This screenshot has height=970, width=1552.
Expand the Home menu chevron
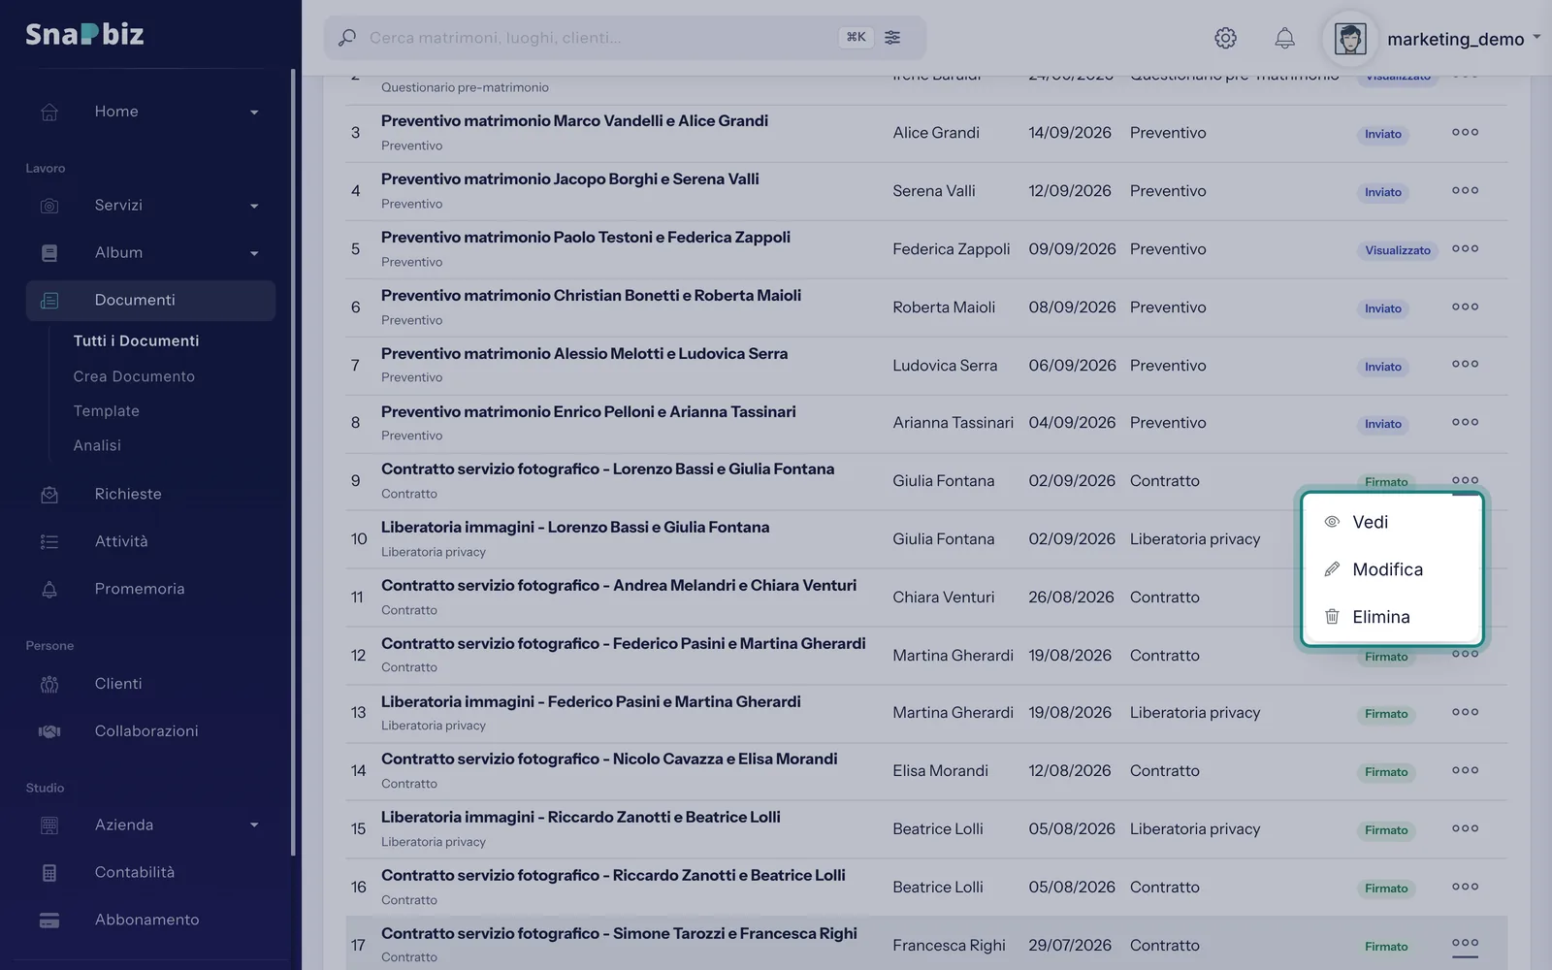pyautogui.click(x=254, y=113)
